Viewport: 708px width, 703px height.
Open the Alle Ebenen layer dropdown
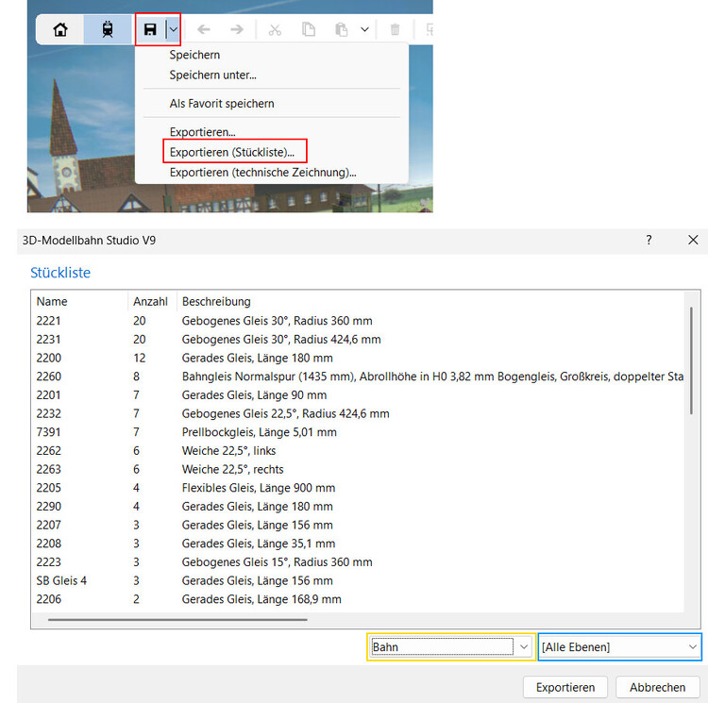click(620, 646)
